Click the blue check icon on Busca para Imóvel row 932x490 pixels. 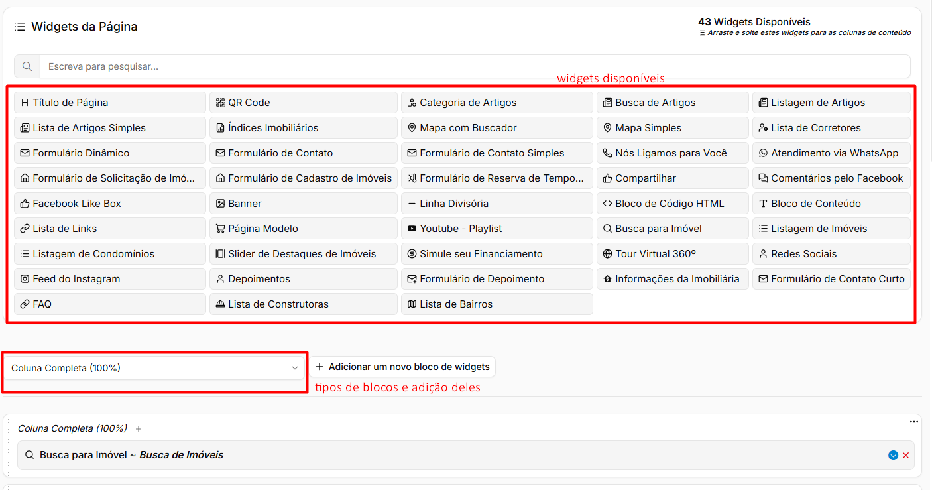893,456
